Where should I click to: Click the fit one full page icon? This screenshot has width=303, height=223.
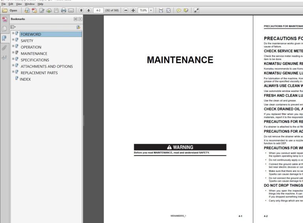168,10
